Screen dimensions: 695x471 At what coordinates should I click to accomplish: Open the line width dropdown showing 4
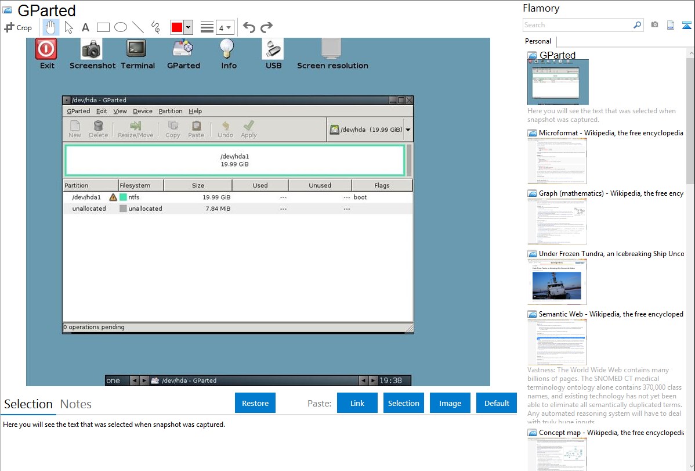coord(225,27)
